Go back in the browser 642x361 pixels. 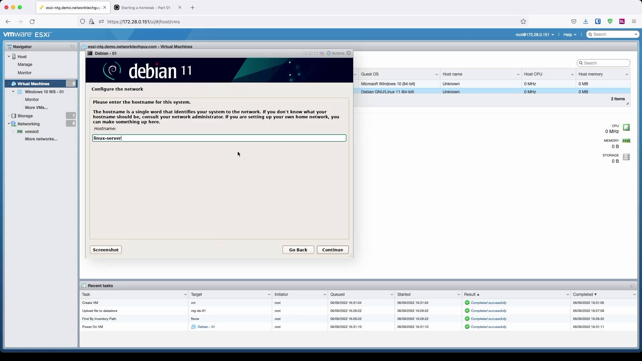click(8, 22)
